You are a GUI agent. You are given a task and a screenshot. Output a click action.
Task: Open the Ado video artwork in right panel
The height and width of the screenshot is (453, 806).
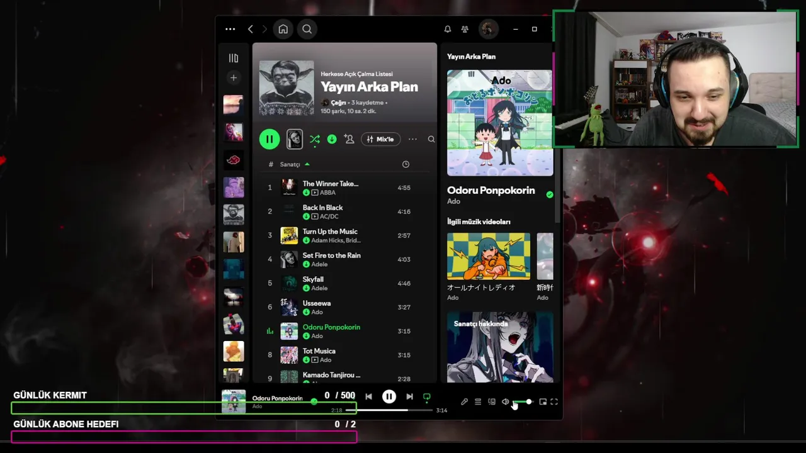click(x=500, y=123)
